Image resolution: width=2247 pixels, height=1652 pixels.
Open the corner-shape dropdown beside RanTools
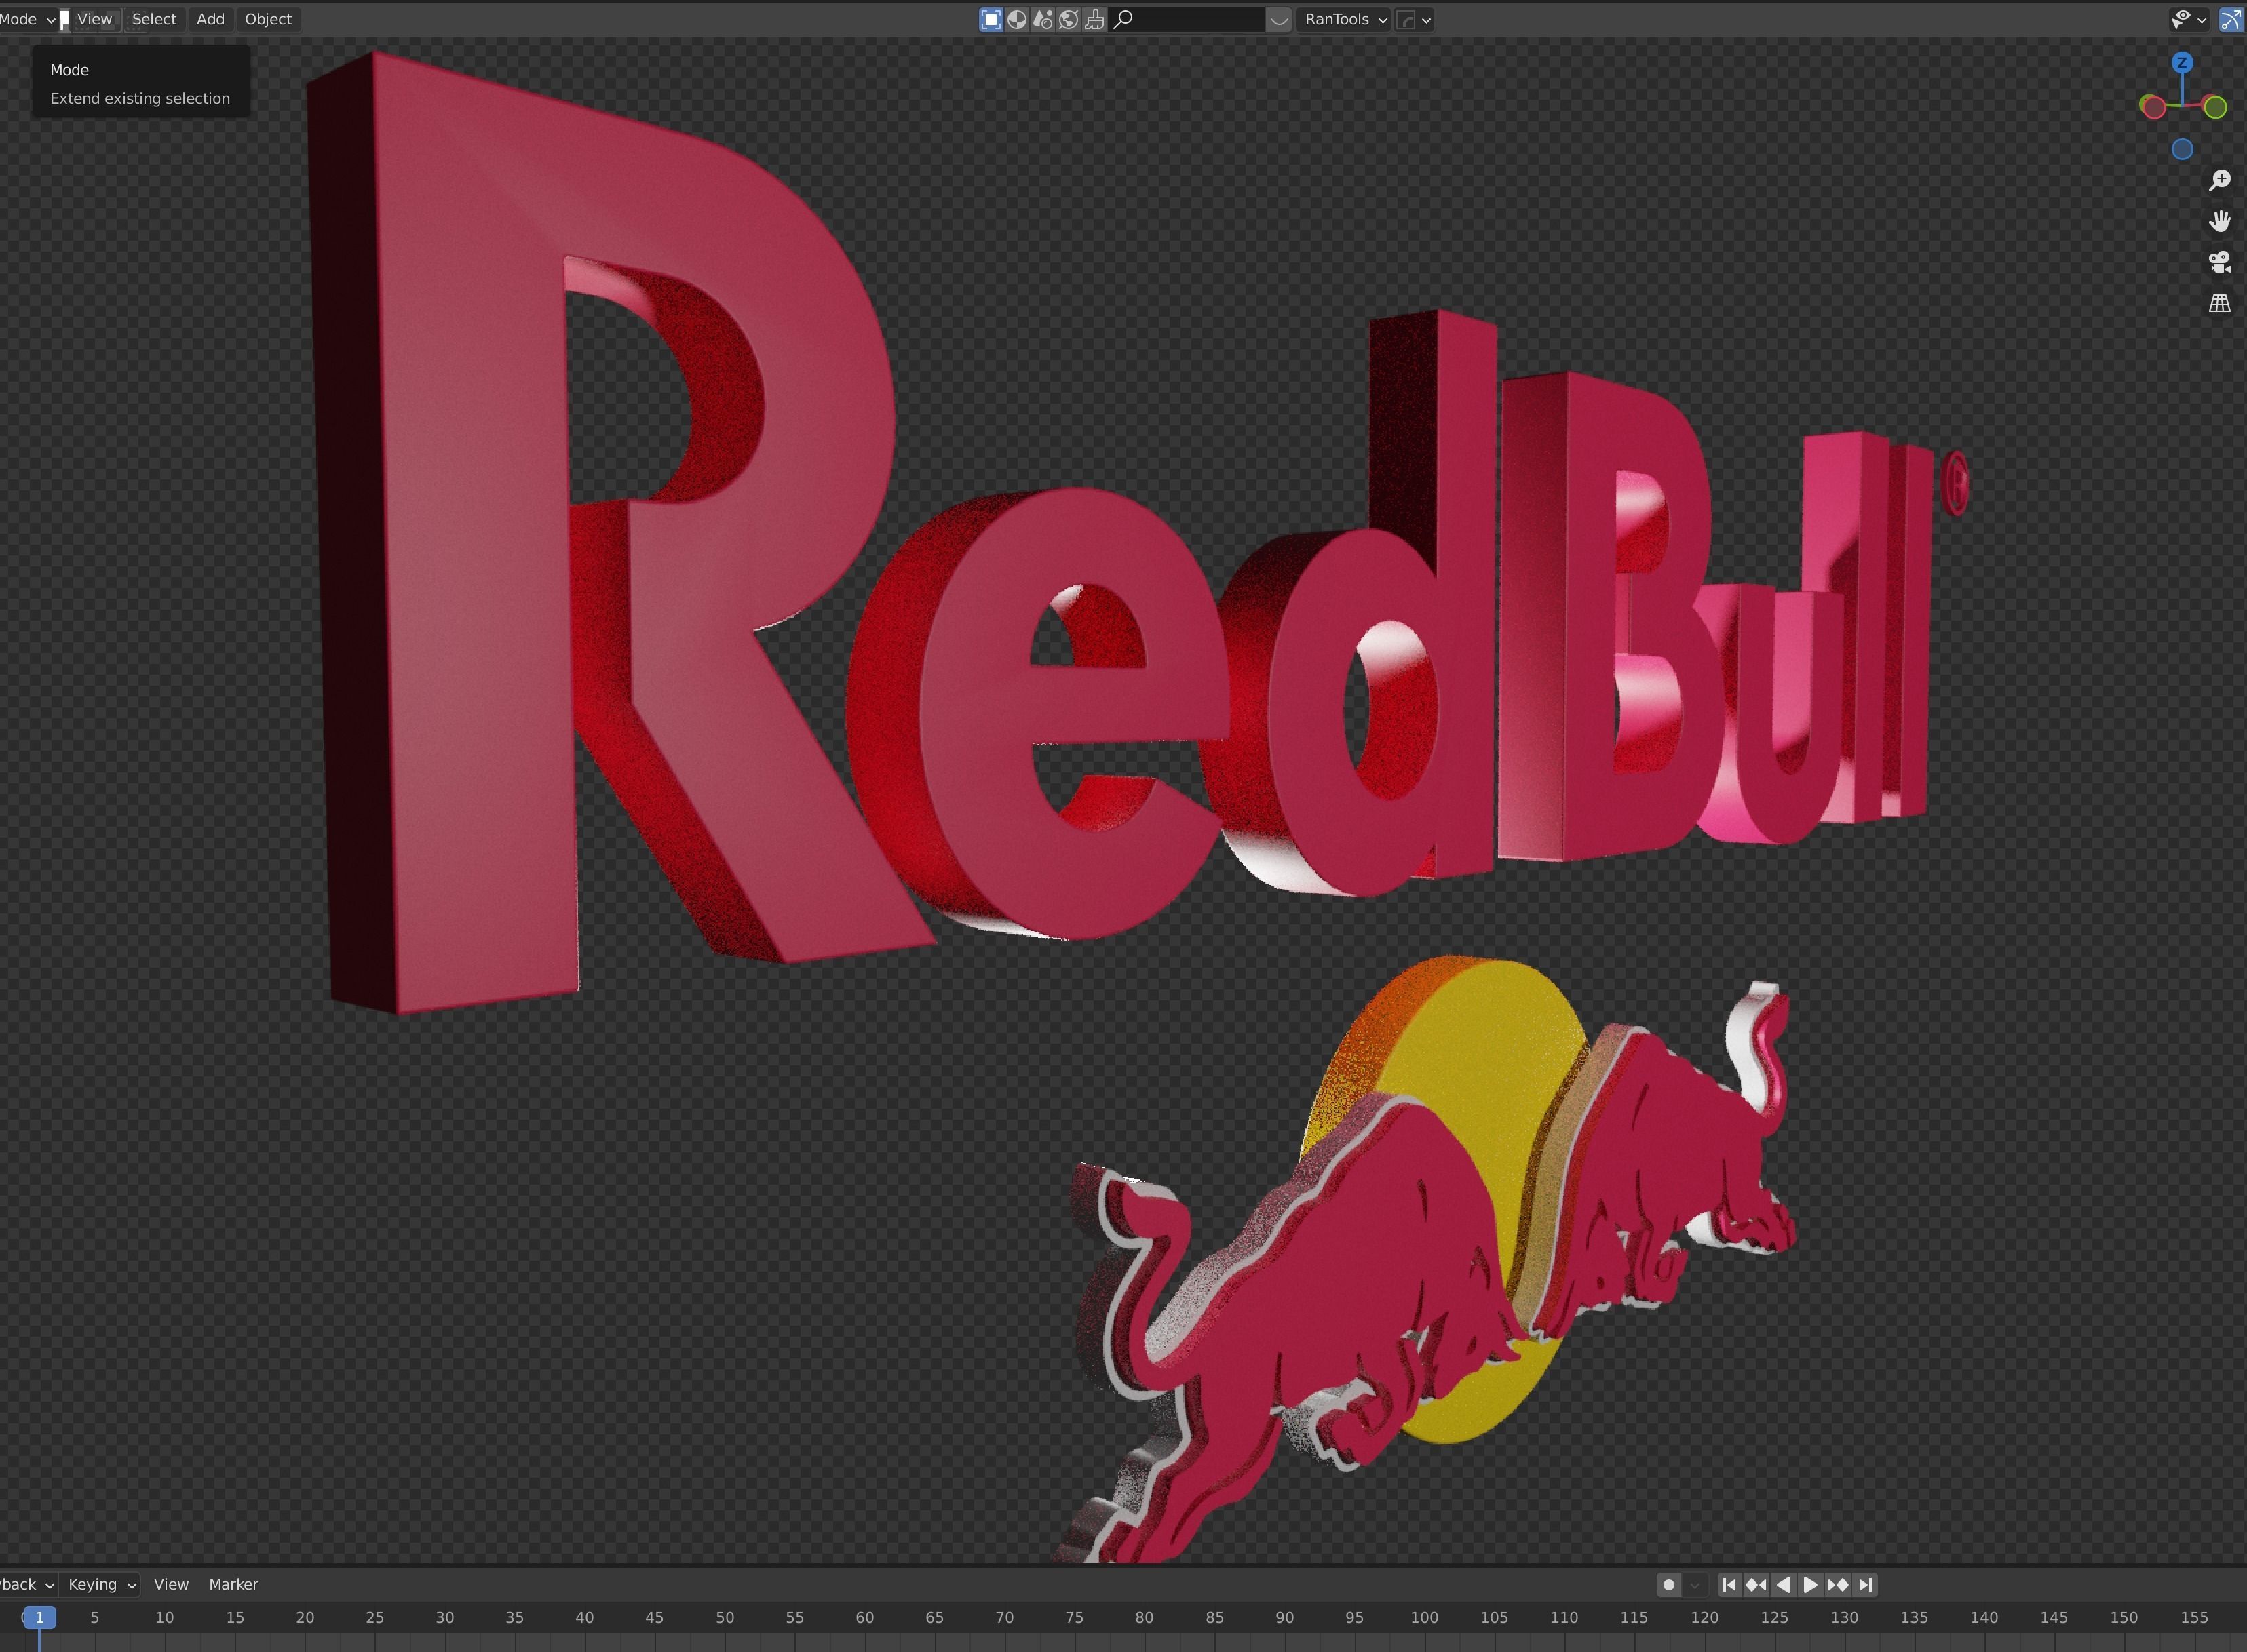[x=1414, y=20]
